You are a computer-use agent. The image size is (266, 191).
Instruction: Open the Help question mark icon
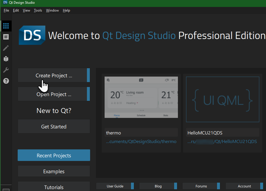pos(6,81)
